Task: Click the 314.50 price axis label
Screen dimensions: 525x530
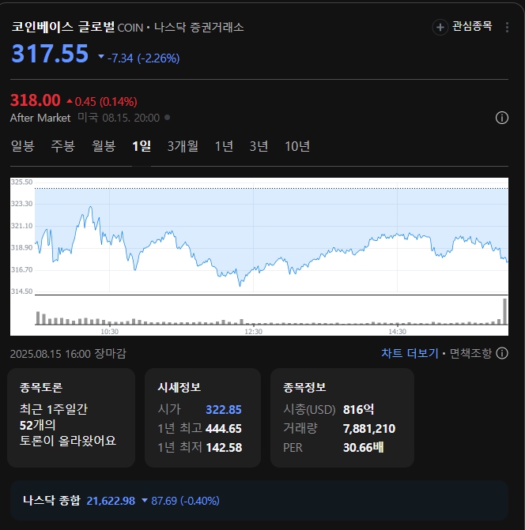Action: 21,291
